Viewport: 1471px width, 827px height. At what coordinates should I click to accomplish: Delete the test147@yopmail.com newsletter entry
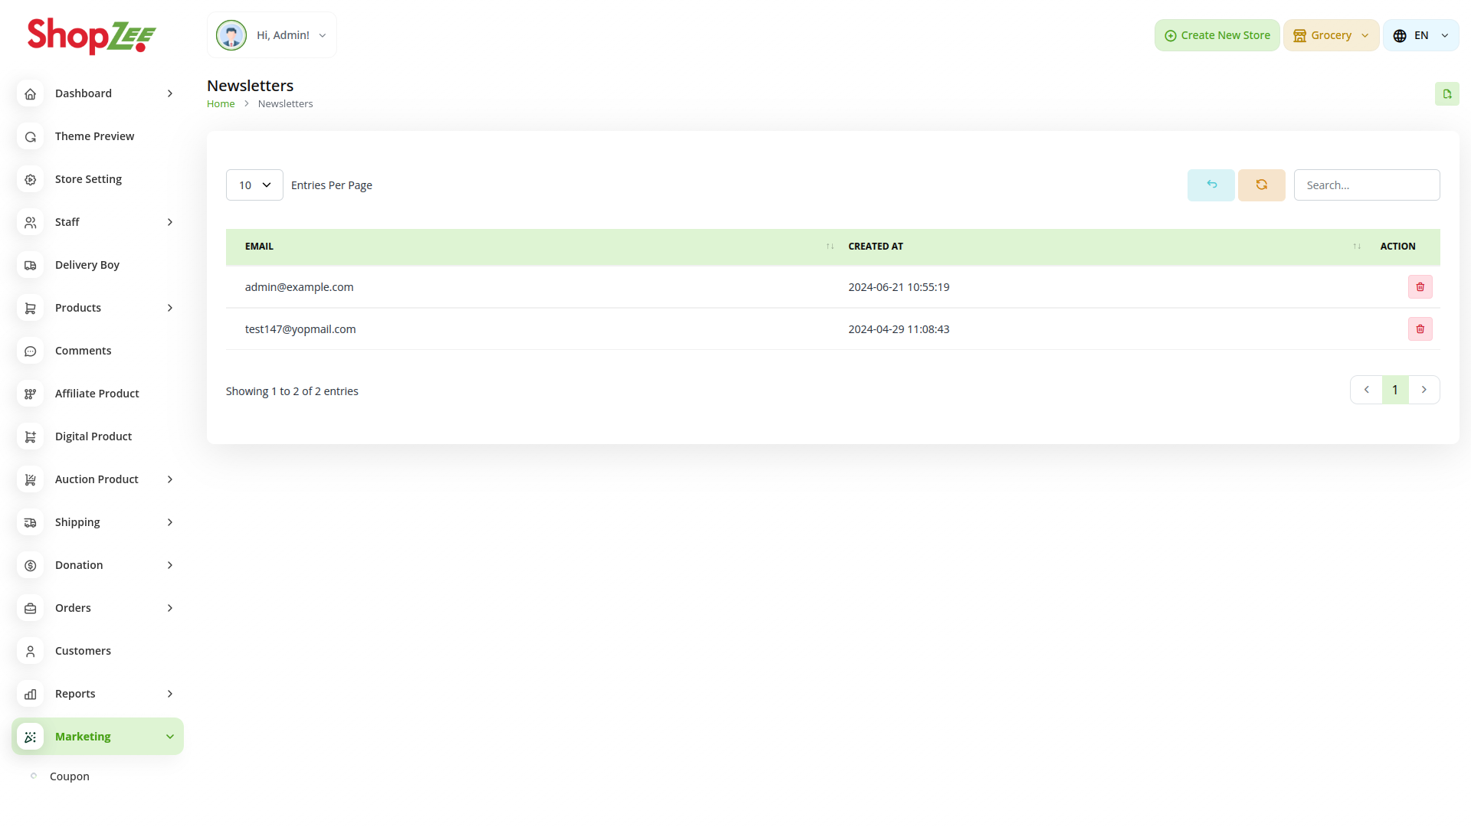(1420, 329)
